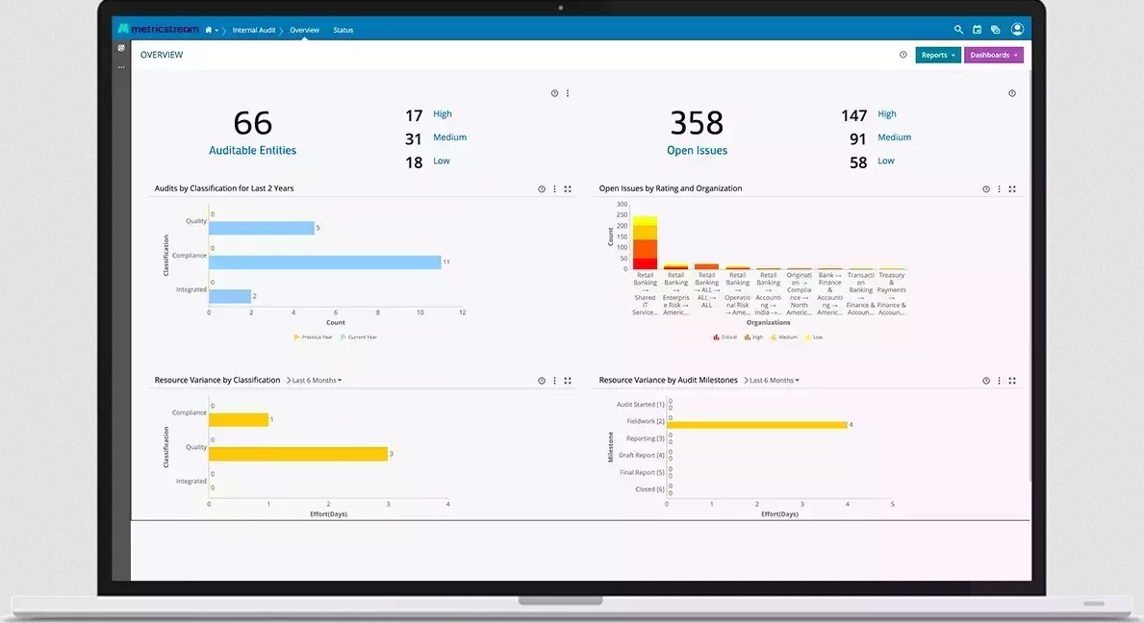Maximize the Resource Variance by Classification chart
1144x623 pixels.
click(568, 381)
